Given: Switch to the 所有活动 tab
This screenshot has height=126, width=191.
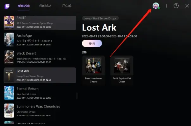Looking at the screenshot, I should 24,6.
